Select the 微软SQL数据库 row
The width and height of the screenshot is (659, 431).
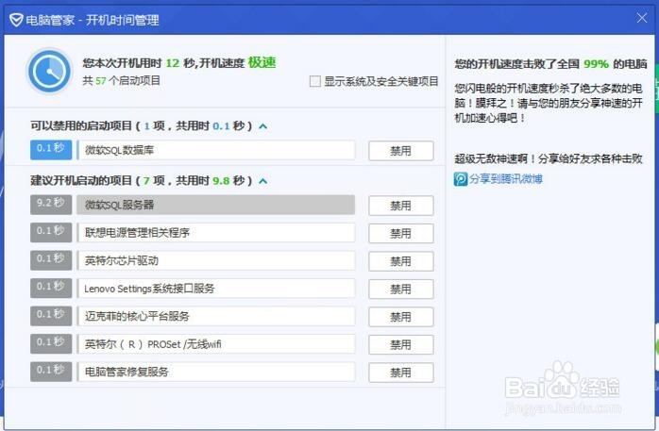click(x=216, y=150)
